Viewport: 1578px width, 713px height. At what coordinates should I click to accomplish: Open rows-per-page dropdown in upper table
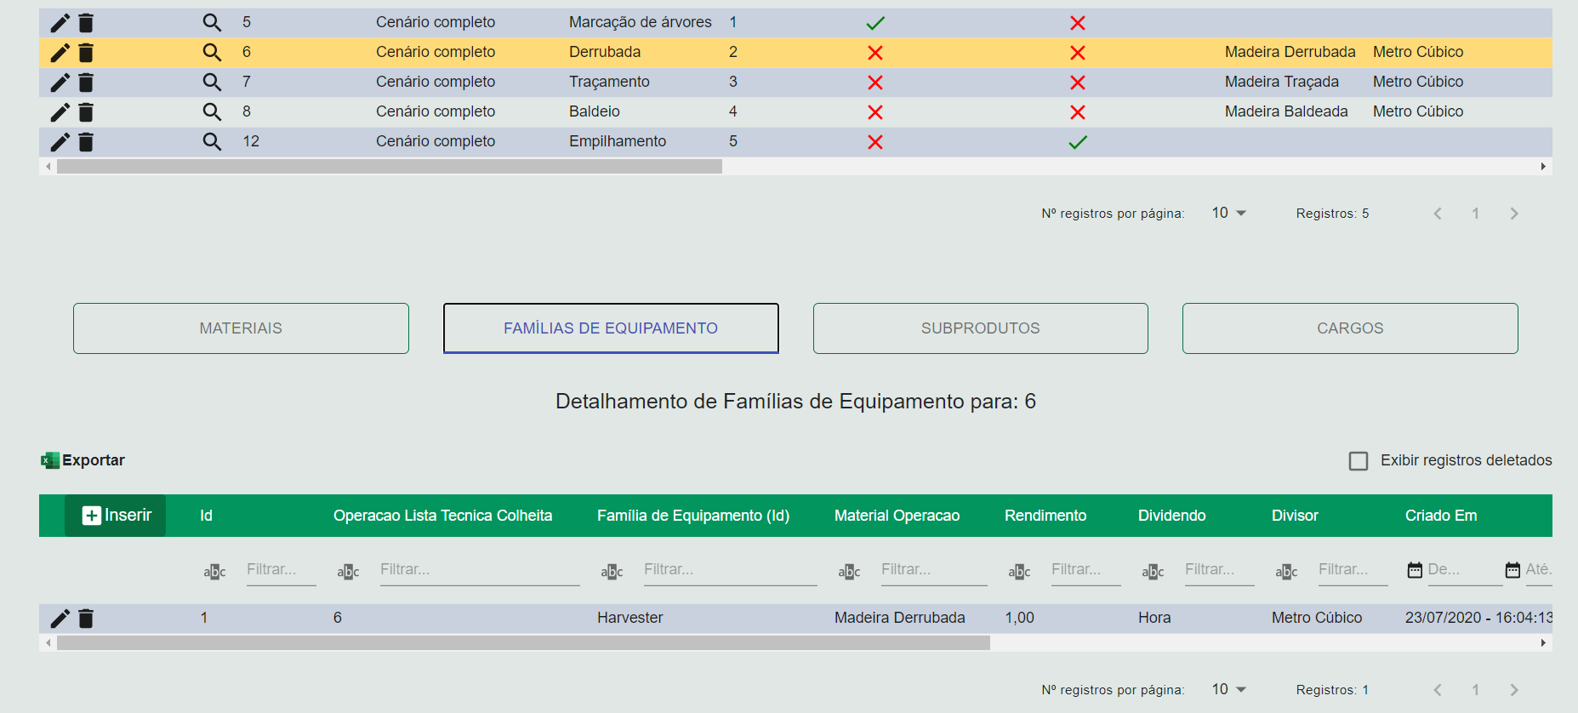click(1229, 213)
